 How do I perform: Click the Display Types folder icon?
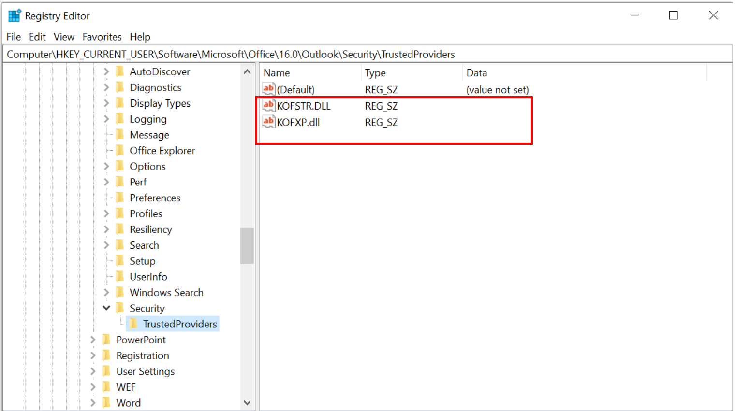pyautogui.click(x=120, y=103)
